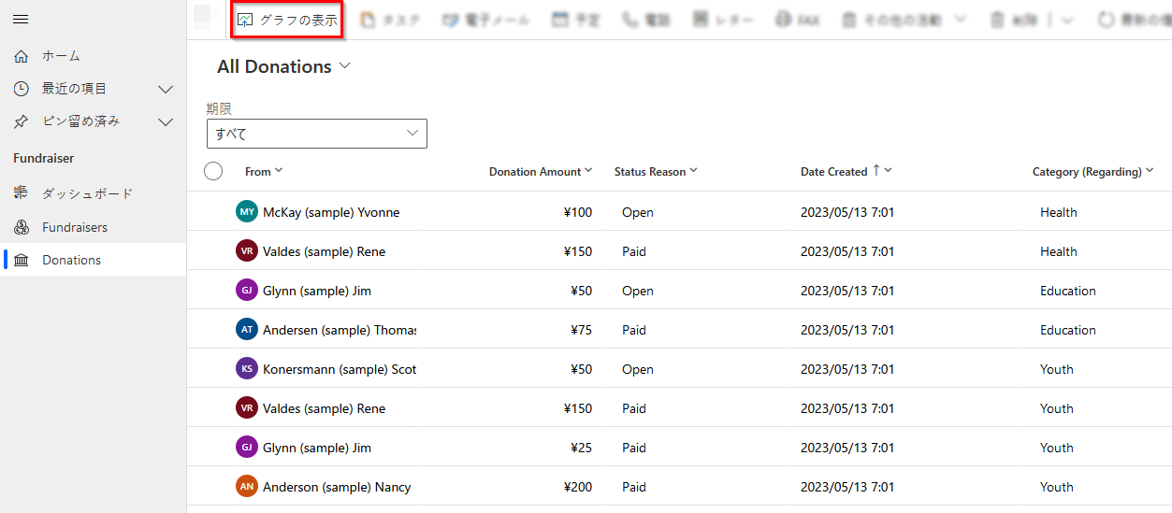The image size is (1172, 513).
Task: Click Education category in Andersen Thomas row
Action: [x=1068, y=330]
